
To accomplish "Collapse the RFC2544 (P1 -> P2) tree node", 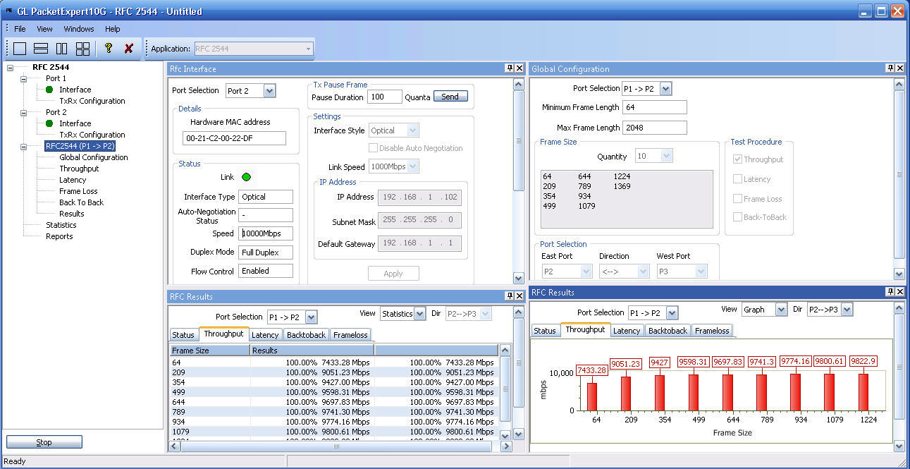I will [23, 147].
